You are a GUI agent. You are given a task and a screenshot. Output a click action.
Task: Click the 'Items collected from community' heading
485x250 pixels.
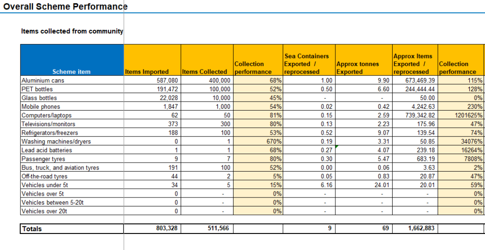click(72, 31)
